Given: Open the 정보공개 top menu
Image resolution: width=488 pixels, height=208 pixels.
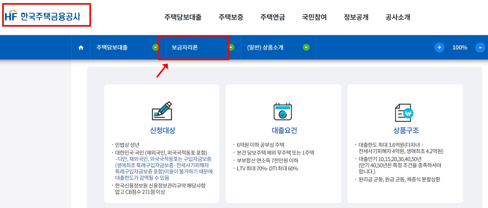Looking at the screenshot, I should click(356, 17).
